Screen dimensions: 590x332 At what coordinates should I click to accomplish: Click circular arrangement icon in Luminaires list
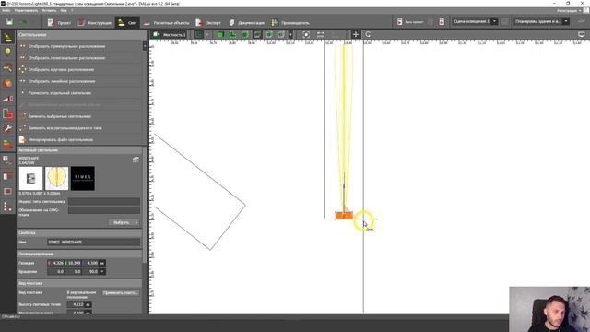tap(22, 70)
